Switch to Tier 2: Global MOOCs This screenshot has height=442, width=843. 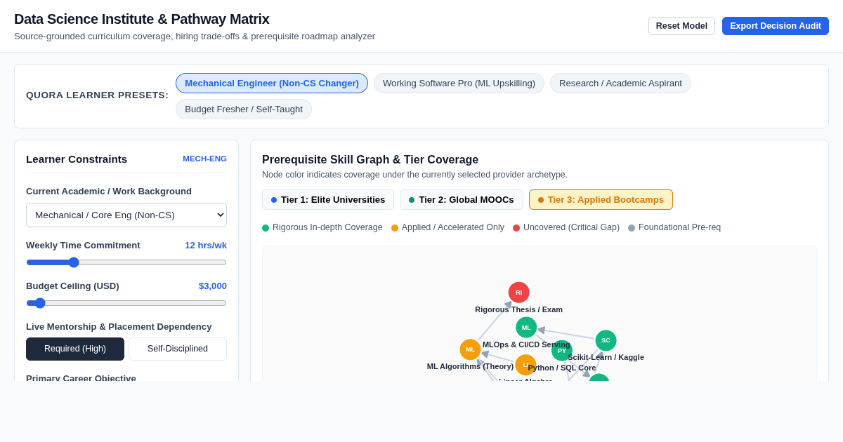point(462,200)
